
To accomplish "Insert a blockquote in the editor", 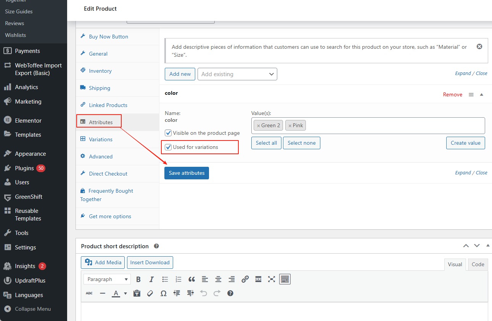I will tap(191, 279).
